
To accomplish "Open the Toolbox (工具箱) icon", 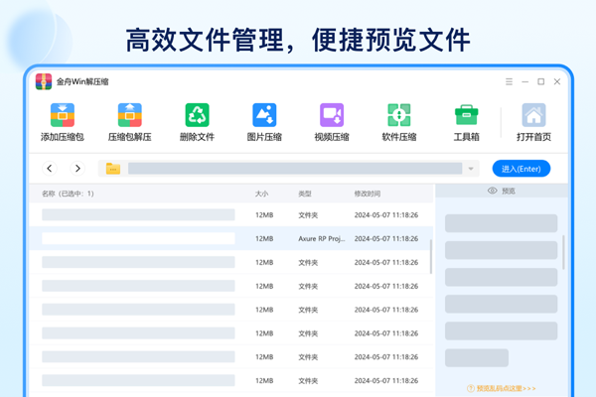I will point(467,115).
